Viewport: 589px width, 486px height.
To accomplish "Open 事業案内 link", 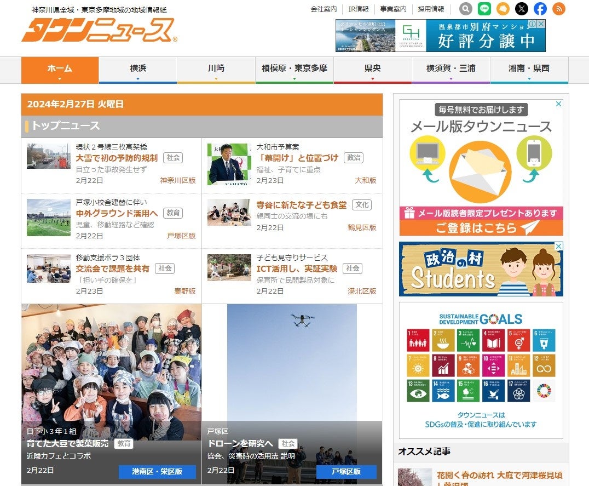I will [x=393, y=9].
